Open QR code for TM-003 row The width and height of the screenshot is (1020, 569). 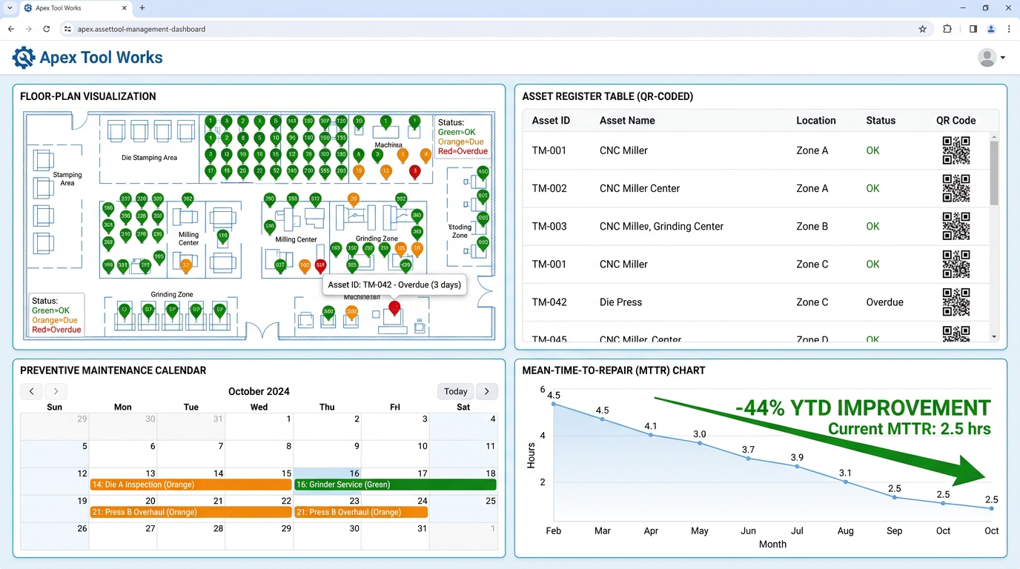point(956,226)
